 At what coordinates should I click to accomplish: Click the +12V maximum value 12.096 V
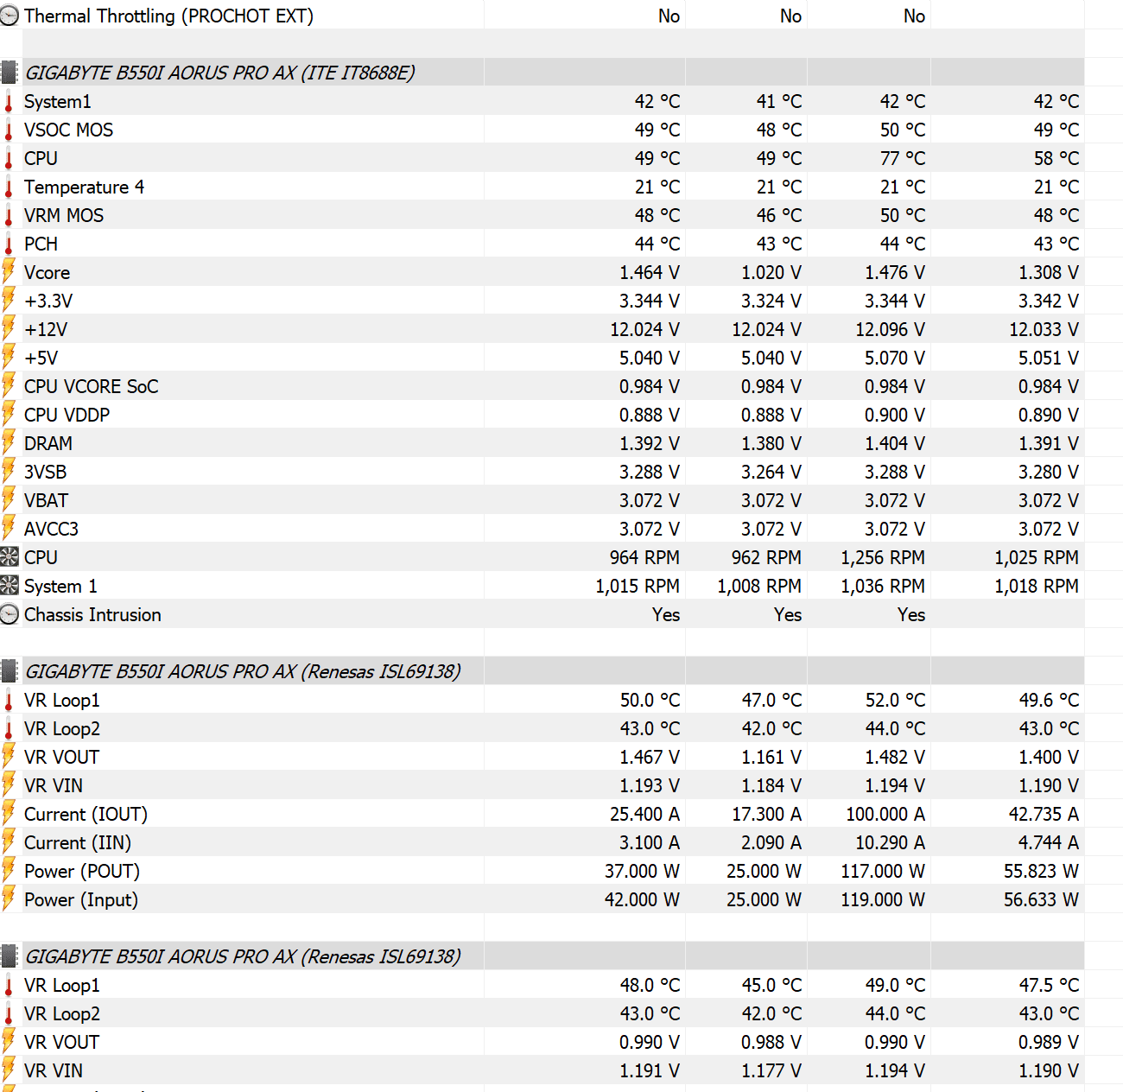891,329
